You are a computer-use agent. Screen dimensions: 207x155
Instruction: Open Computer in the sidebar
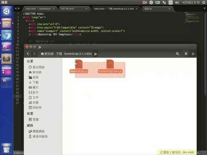34,119
